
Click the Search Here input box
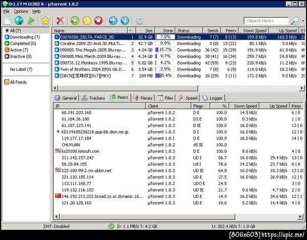pos(266,21)
